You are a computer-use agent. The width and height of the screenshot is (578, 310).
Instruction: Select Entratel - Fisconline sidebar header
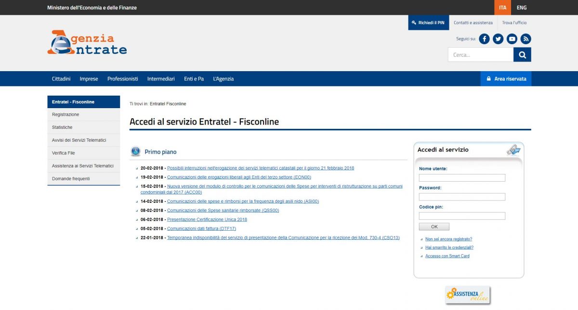coord(84,102)
